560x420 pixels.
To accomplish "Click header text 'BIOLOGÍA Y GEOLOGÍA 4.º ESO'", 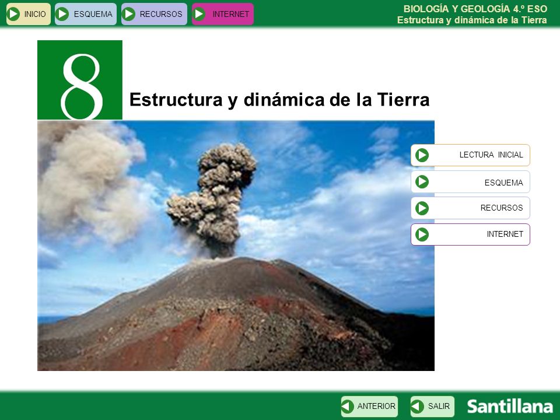I will 475,9.
